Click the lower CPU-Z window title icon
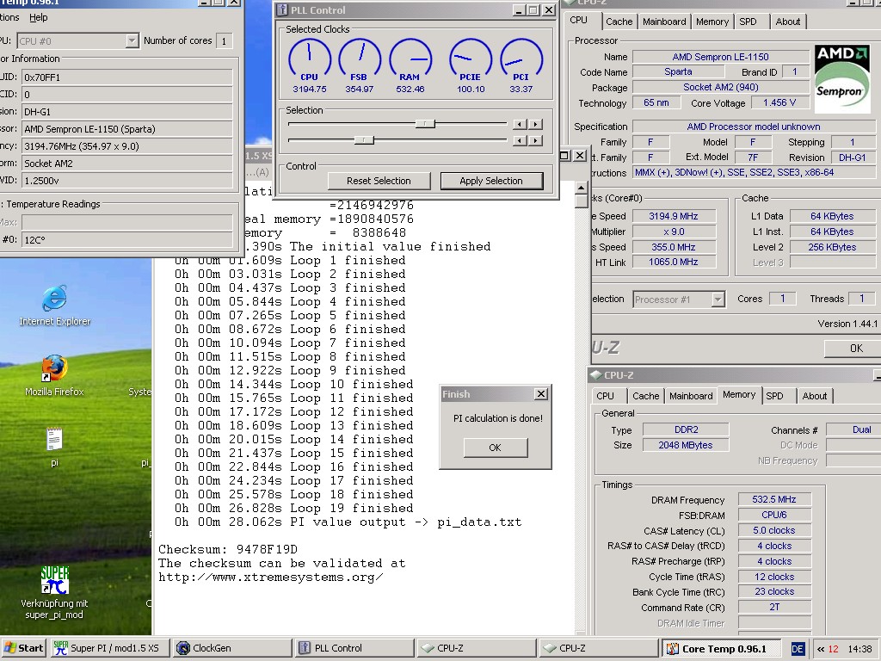881x661 pixels. click(x=596, y=375)
